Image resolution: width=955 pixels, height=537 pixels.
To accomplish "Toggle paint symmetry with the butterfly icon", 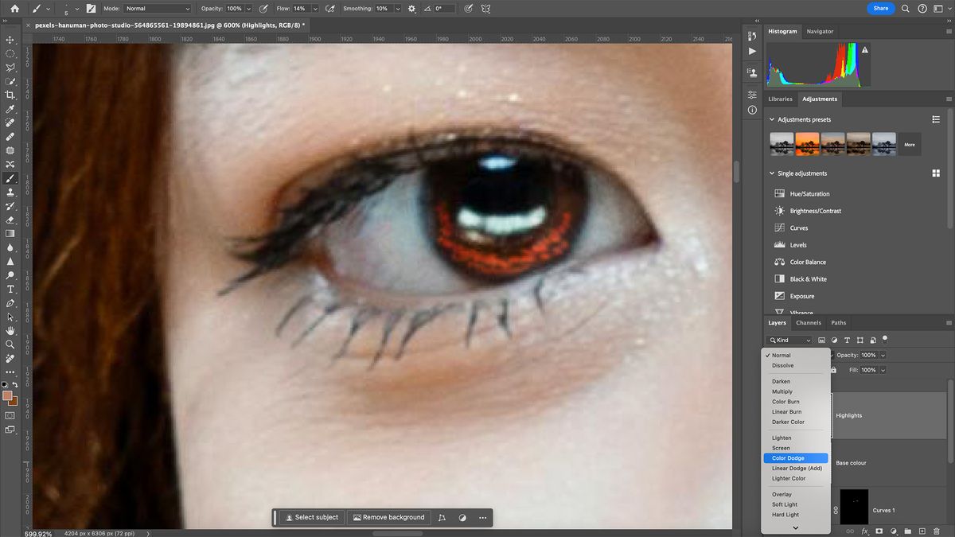I will click(486, 9).
